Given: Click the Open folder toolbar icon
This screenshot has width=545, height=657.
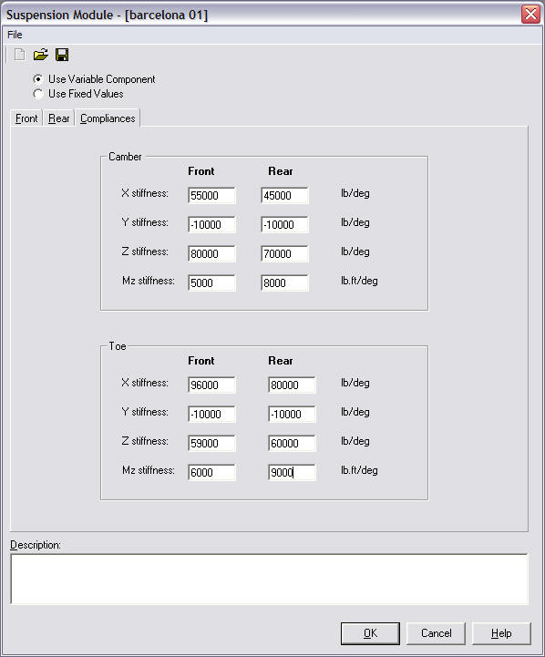Looking at the screenshot, I should tap(41, 55).
